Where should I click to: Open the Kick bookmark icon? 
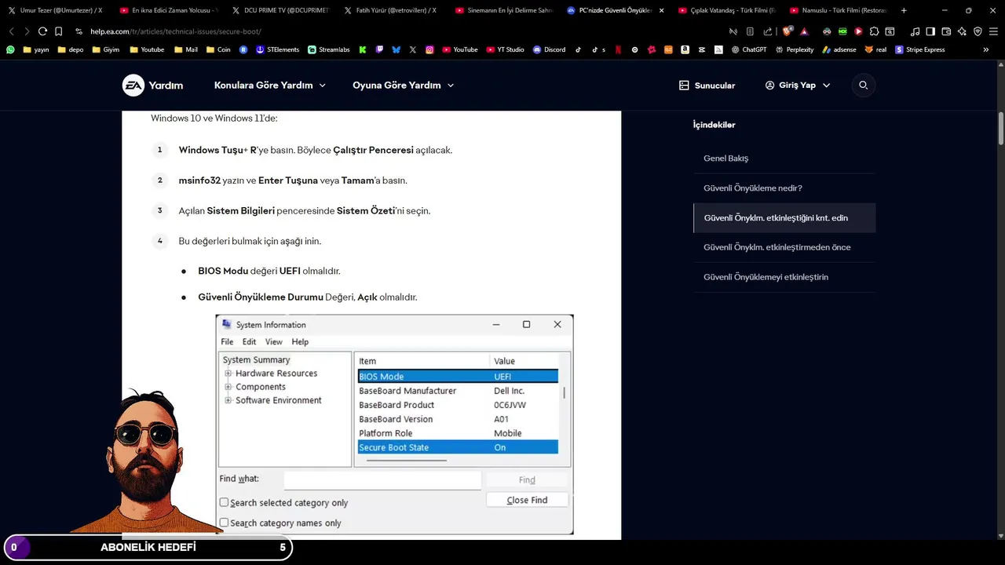click(363, 49)
